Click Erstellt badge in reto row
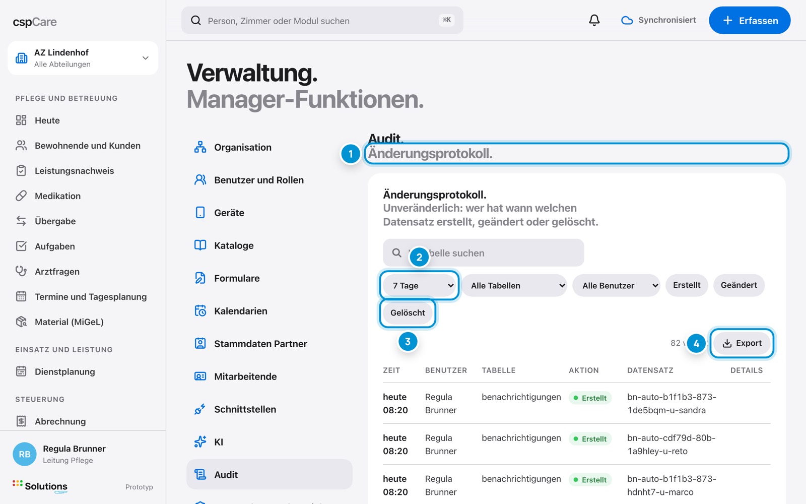The image size is (806, 504). point(590,439)
